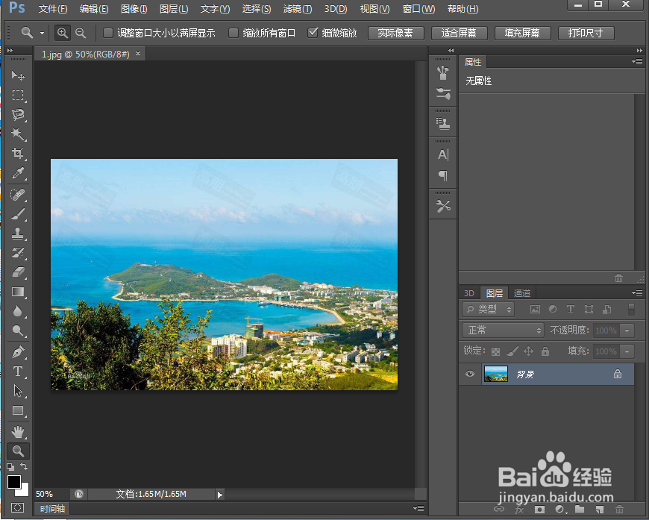Open the 视图(V) menu

374,9
